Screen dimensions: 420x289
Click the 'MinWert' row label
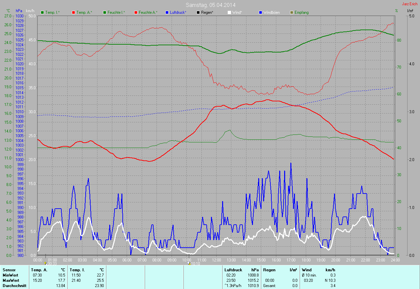pyautogui.click(x=10, y=275)
